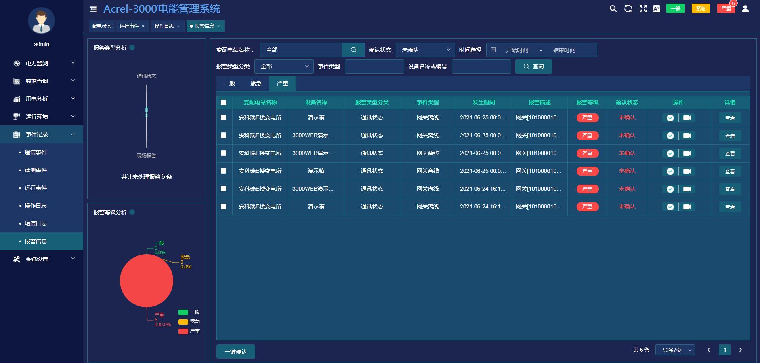
Task: Check the first alarm row checkbox
Action: click(x=223, y=117)
